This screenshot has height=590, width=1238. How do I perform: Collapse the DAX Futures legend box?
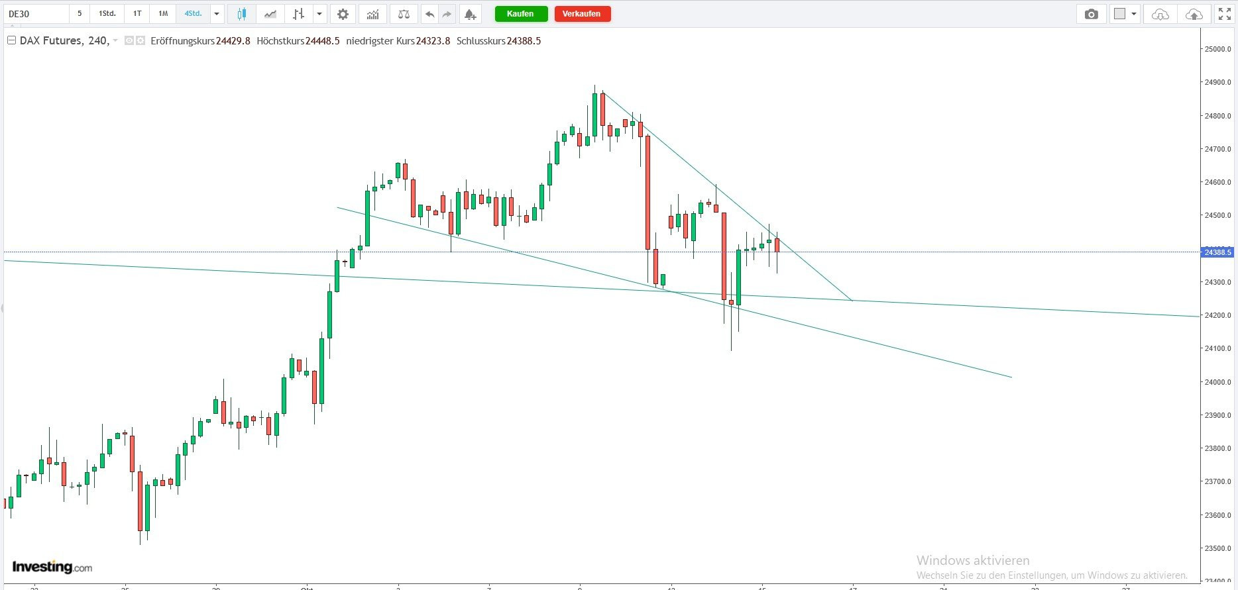tap(11, 41)
